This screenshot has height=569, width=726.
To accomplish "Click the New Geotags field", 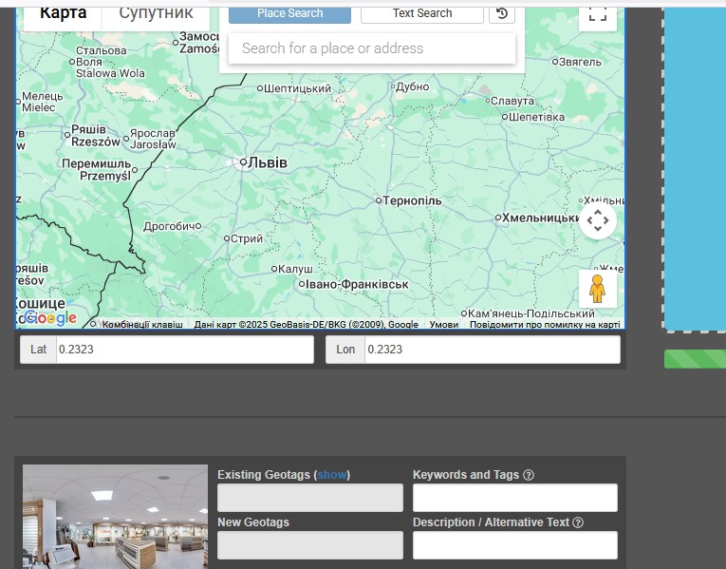I will pos(310,545).
